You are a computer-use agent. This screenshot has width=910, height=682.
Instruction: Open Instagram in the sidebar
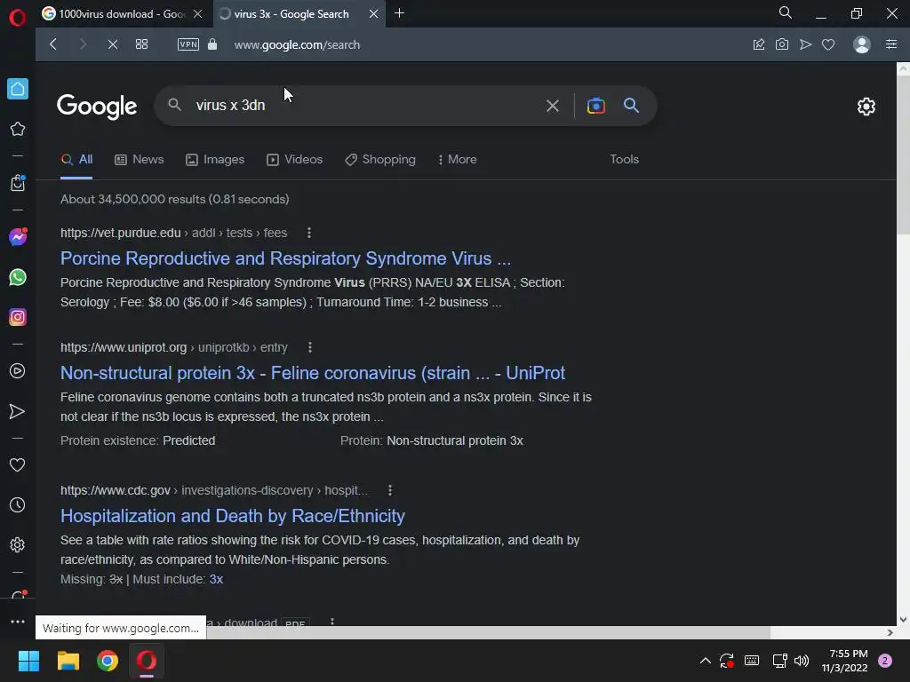(x=18, y=317)
